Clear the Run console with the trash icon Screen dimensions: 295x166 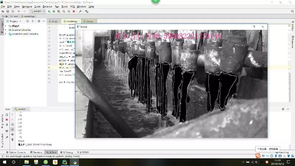coord(12,139)
